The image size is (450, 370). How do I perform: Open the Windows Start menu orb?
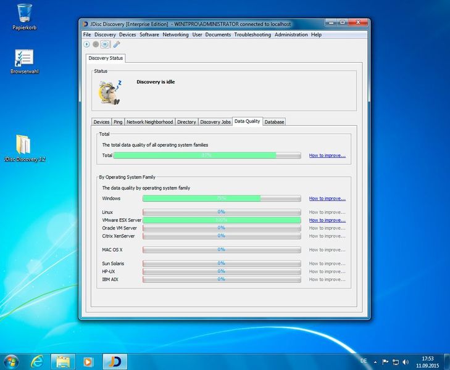(x=11, y=362)
